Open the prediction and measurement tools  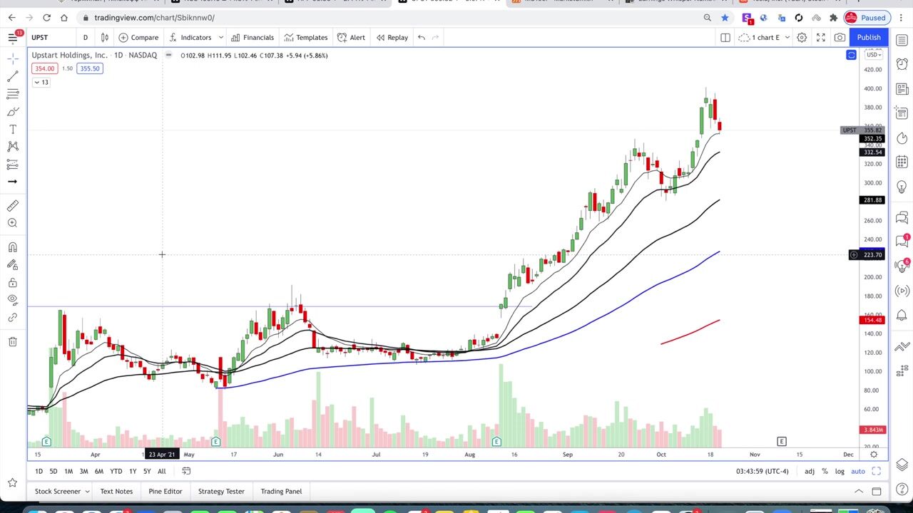(x=13, y=164)
